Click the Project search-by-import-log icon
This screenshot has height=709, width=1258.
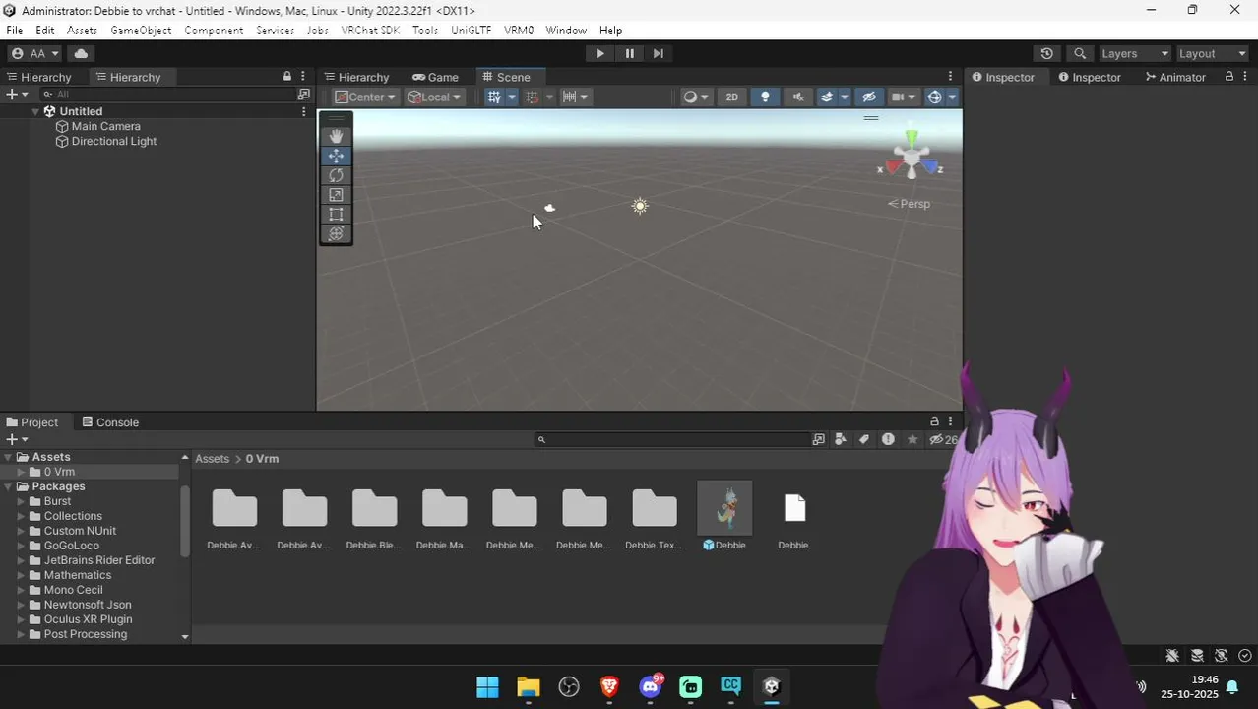coord(888,439)
